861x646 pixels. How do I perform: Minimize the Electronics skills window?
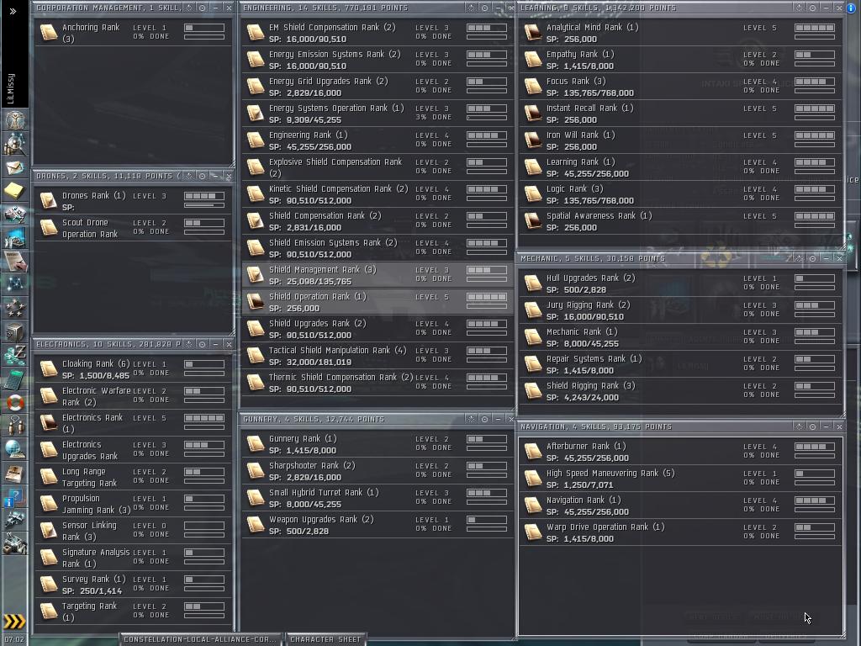[x=216, y=344]
